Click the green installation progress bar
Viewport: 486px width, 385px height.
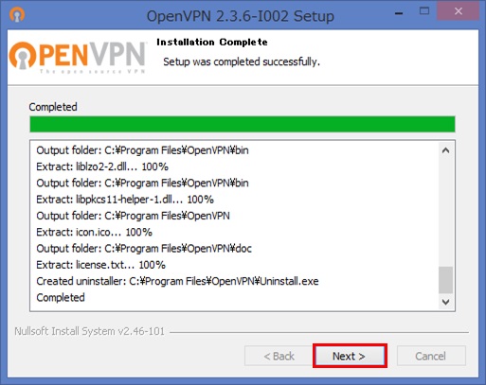243,124
